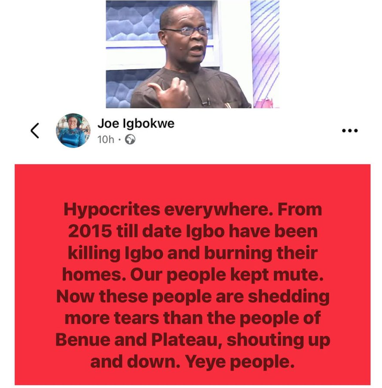Click the sentence 'Our people kept mute.'
Image resolution: width=382 pixels, height=388 pixels.
tap(227, 275)
